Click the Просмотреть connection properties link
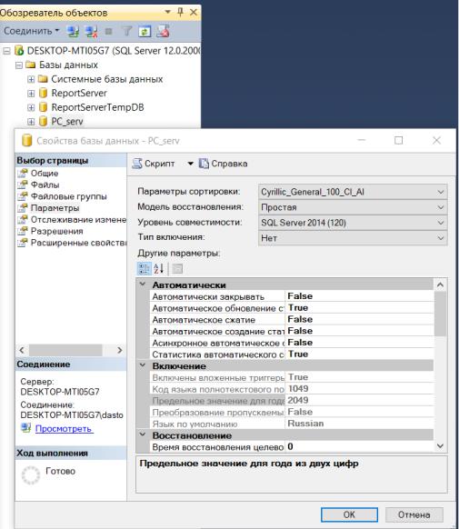This screenshot has height=529, width=459. click(x=64, y=429)
